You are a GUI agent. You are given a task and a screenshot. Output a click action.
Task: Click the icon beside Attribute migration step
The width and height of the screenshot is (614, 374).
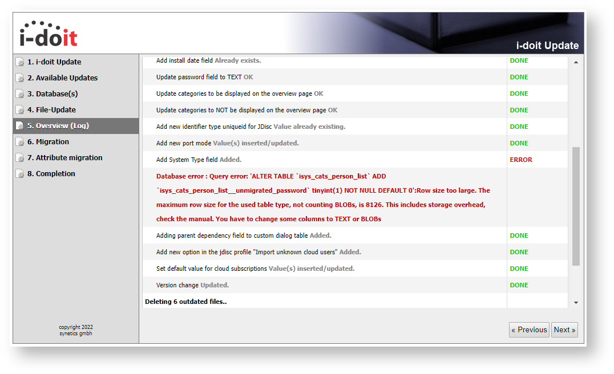coord(20,158)
